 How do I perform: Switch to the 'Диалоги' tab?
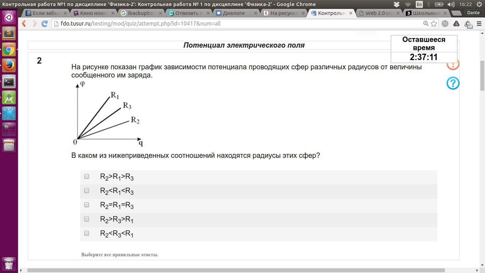click(x=236, y=13)
